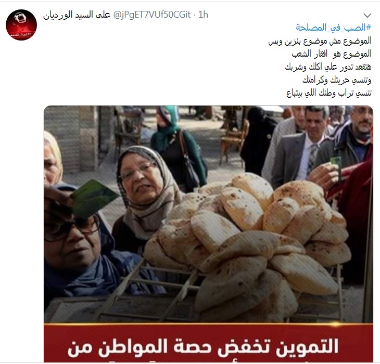
Task: Expand the tweet options chevron
Action: [x=368, y=16]
